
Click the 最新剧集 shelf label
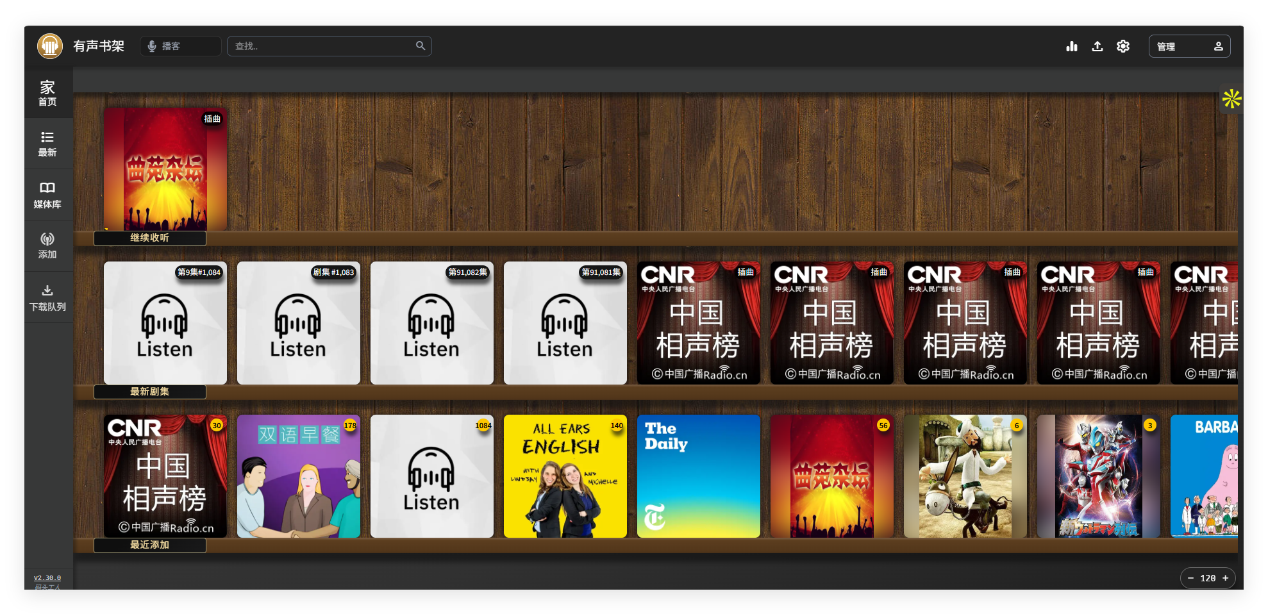coord(150,392)
